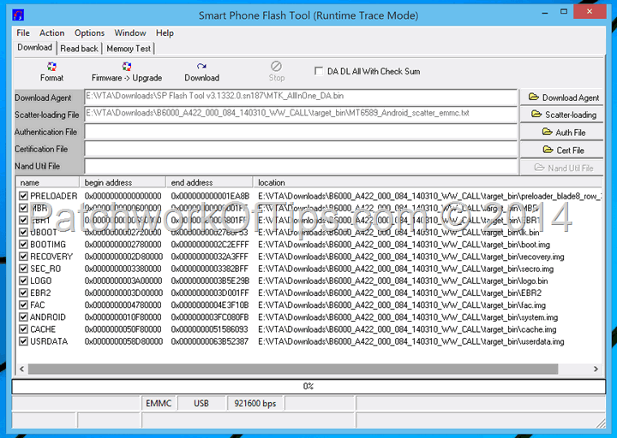The width and height of the screenshot is (617, 438).
Task: Open the Help menu
Action: (165, 33)
